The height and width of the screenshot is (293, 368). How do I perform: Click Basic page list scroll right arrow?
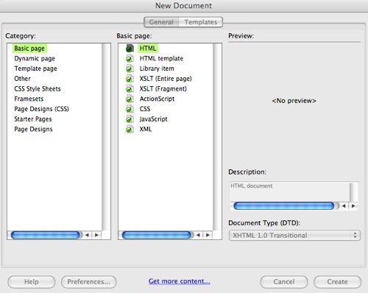point(208,235)
